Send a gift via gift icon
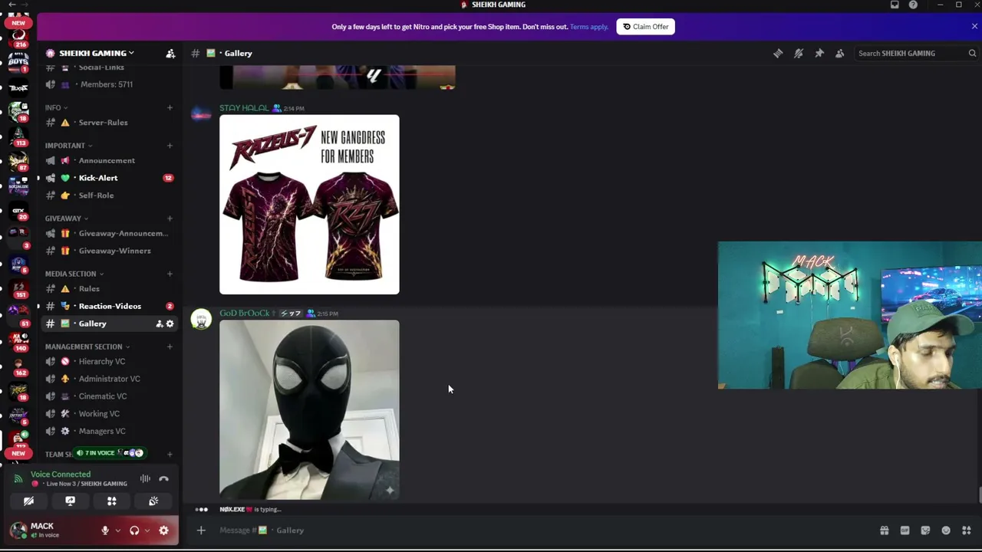This screenshot has height=552, width=982. (884, 531)
